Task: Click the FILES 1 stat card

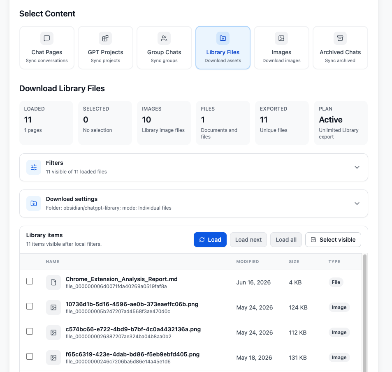Action: coord(223,122)
